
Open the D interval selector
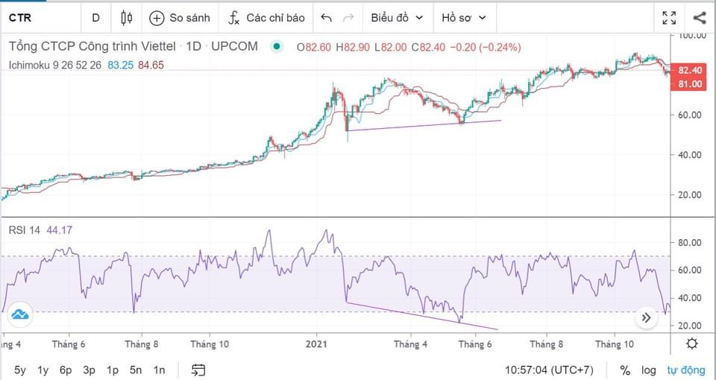(x=95, y=18)
